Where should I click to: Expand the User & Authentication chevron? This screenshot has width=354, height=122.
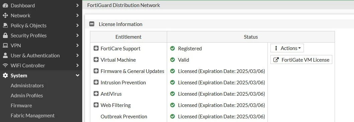point(78,55)
